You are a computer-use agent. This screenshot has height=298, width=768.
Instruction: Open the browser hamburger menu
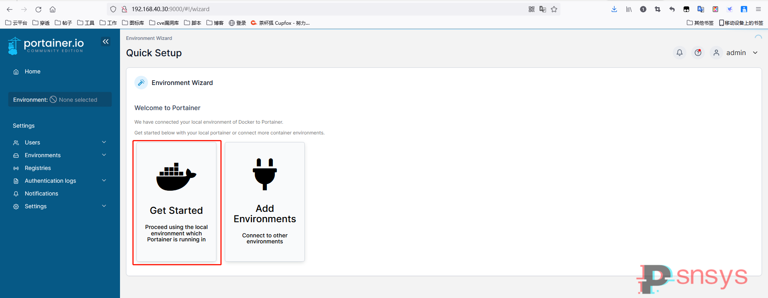pyautogui.click(x=758, y=9)
